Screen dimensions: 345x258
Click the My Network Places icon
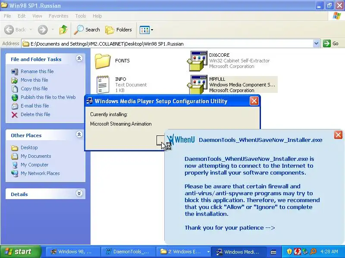point(15,174)
